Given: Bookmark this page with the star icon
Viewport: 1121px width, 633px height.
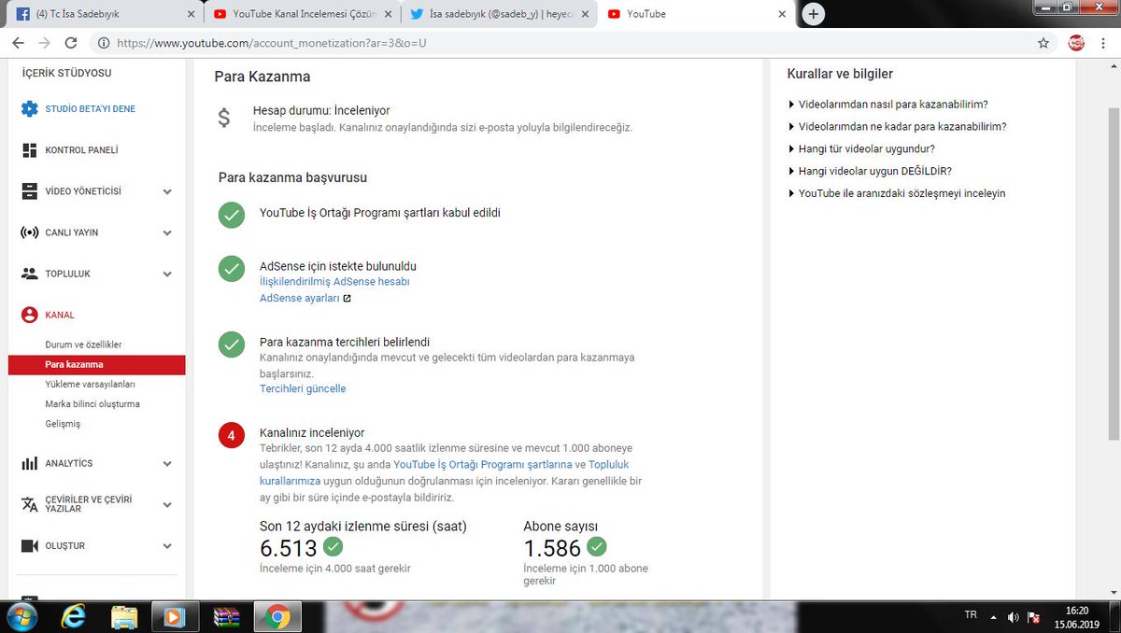Looking at the screenshot, I should pyautogui.click(x=1043, y=43).
